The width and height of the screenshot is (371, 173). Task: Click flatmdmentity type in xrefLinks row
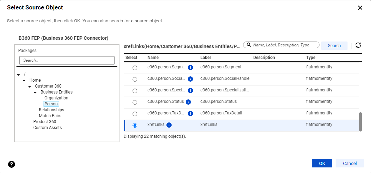coord(319,125)
